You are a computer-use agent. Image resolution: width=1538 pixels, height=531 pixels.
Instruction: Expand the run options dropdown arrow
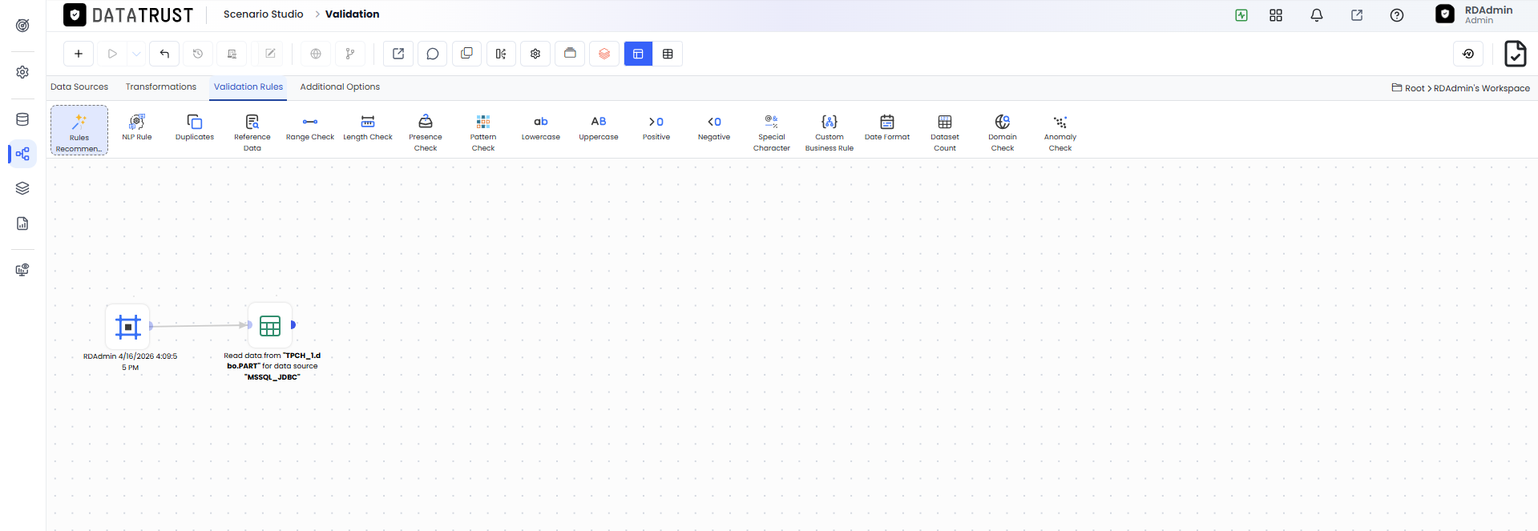pyautogui.click(x=136, y=54)
